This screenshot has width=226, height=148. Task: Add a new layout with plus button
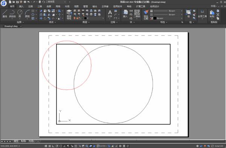(38, 141)
